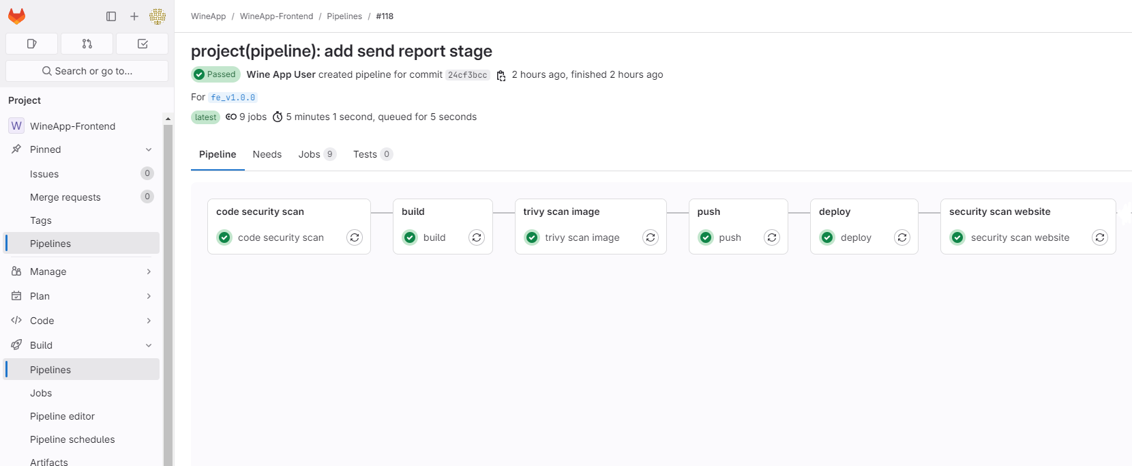Collapse the Pinned section
1132x466 pixels.
click(149, 149)
